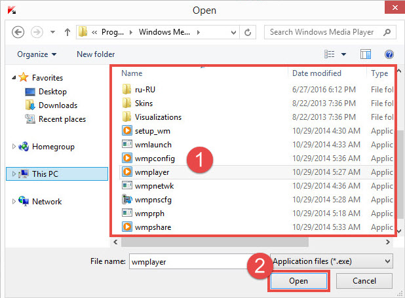This screenshot has height=298, width=405.
Task: Click the horizontal scrollbar thumb
Action: pos(215,242)
